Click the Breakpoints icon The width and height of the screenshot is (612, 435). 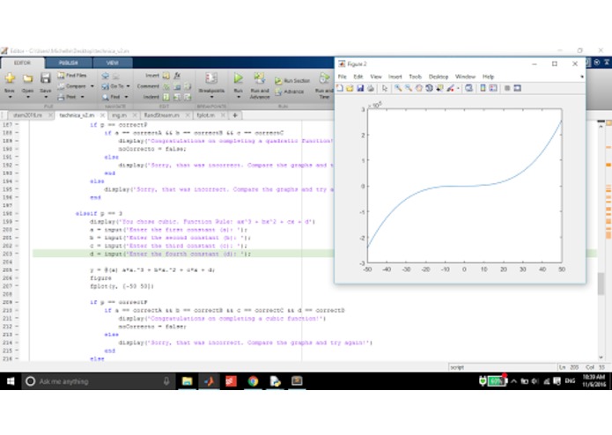(211, 78)
